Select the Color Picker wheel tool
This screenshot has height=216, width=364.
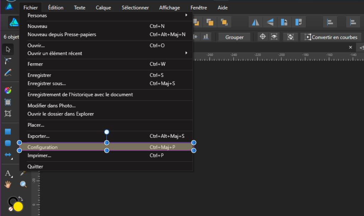tap(8, 90)
